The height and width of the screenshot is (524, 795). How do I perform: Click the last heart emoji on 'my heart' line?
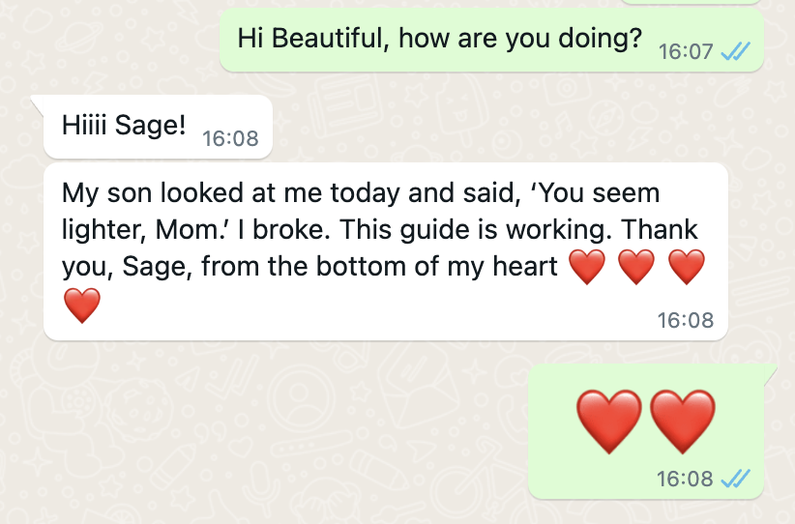687,267
